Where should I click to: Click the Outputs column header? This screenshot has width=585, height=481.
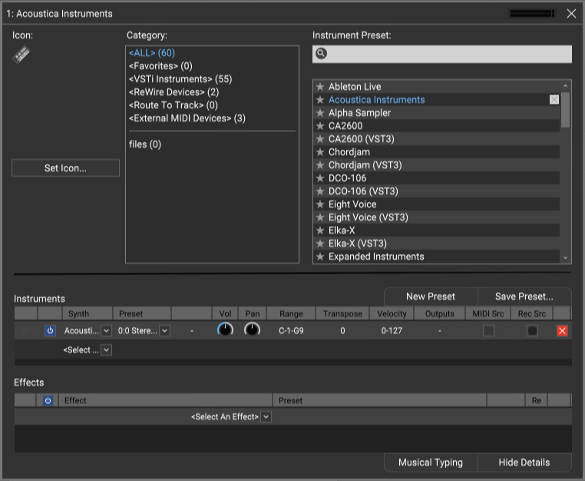440,313
